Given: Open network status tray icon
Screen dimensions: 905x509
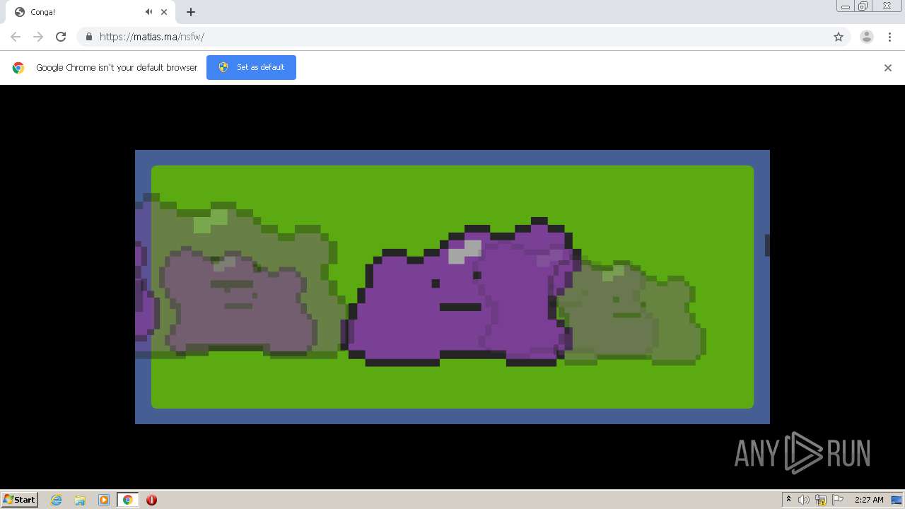Looking at the screenshot, I should tap(821, 500).
